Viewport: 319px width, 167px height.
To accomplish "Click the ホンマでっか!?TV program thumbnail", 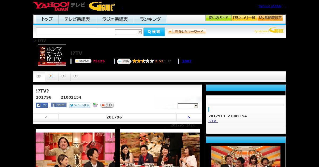I will coord(52,55).
